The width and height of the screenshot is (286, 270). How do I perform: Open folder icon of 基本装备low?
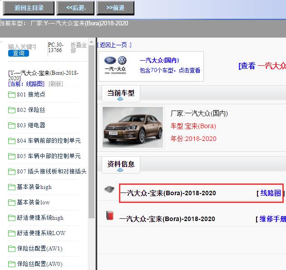click(x=12, y=202)
